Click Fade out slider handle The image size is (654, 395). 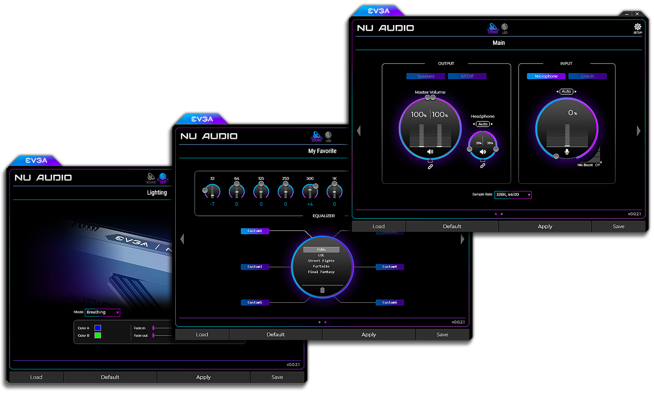pos(153,335)
